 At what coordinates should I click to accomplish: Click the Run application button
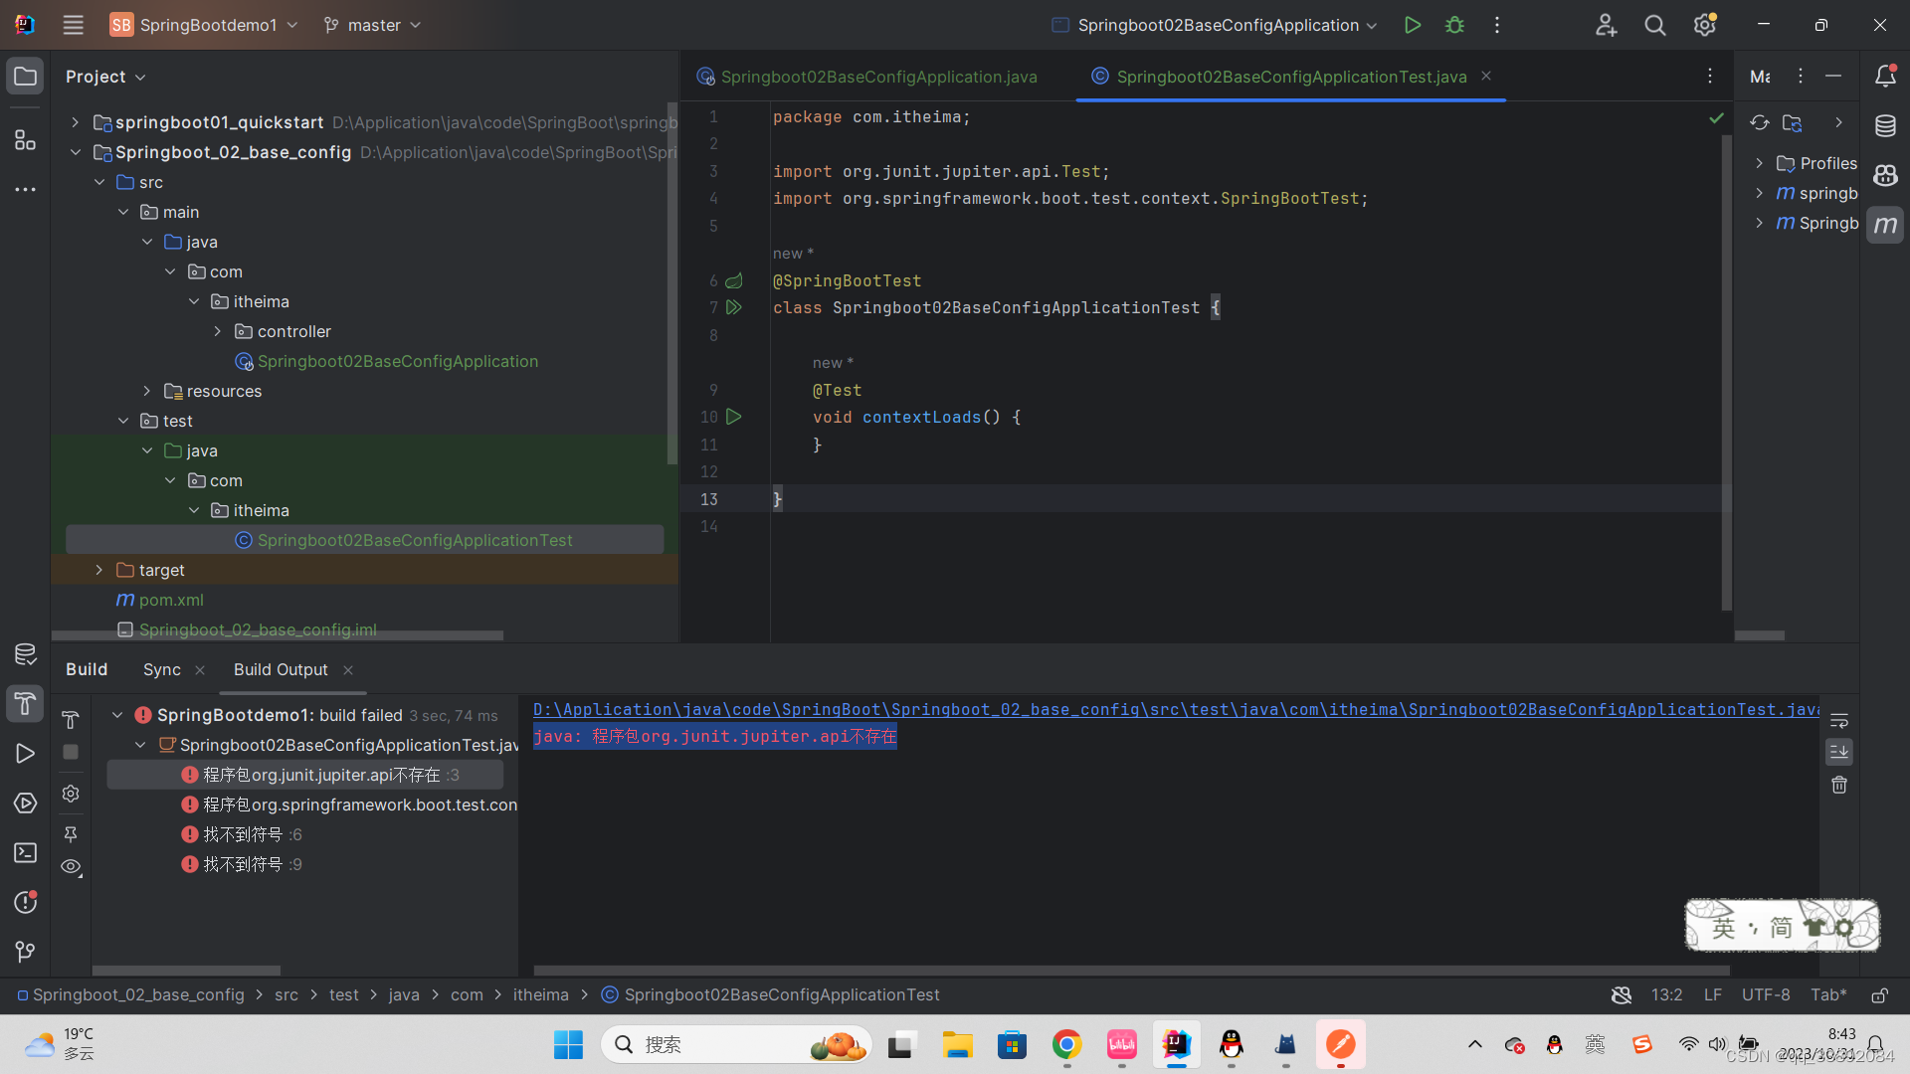[x=1412, y=25]
